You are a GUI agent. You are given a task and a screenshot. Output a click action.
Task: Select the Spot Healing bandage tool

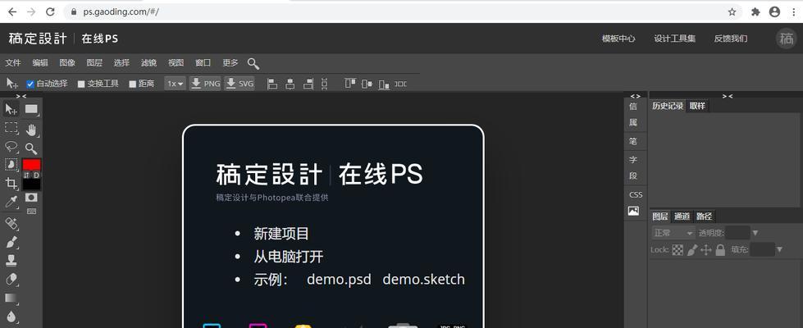click(x=11, y=224)
